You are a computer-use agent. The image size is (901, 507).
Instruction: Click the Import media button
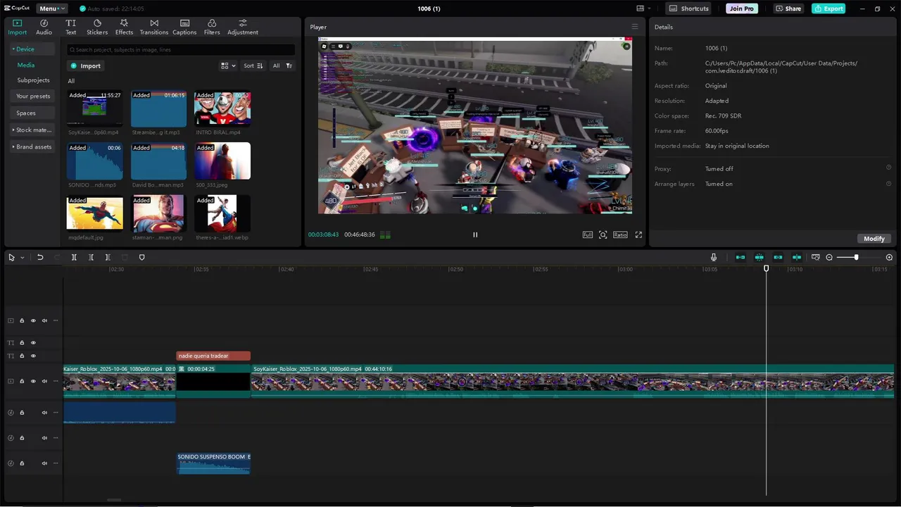click(86, 65)
